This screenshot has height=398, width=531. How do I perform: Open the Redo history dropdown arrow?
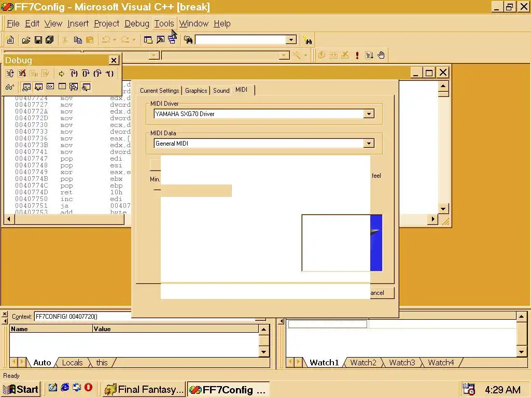(x=134, y=40)
